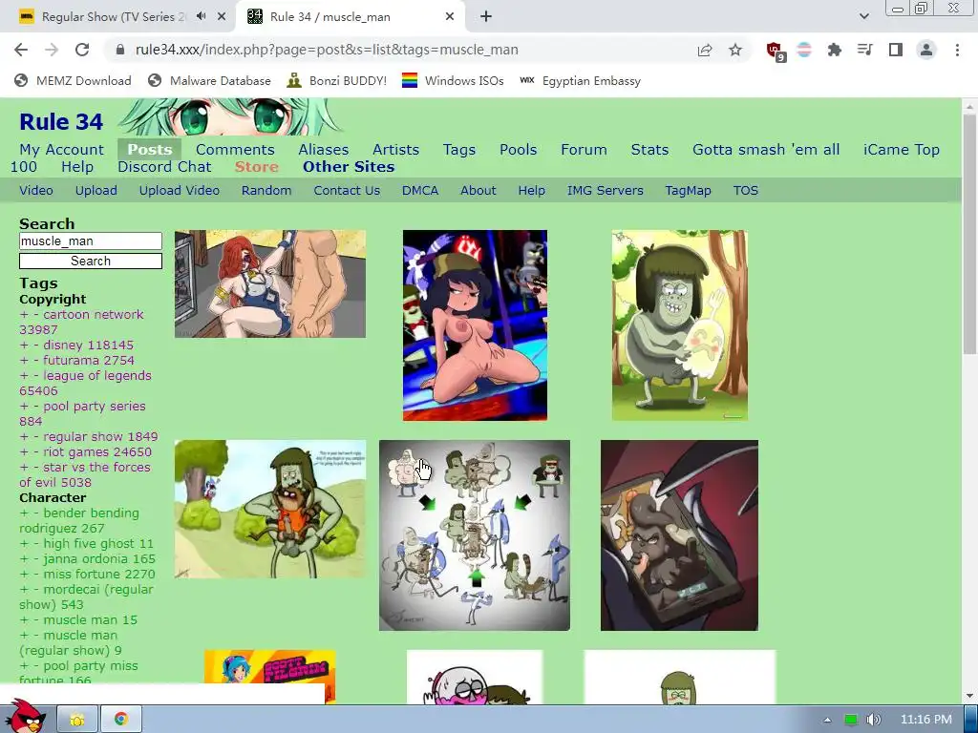Open the Other Sites link
Screen dimensions: 978x733
click(349, 167)
